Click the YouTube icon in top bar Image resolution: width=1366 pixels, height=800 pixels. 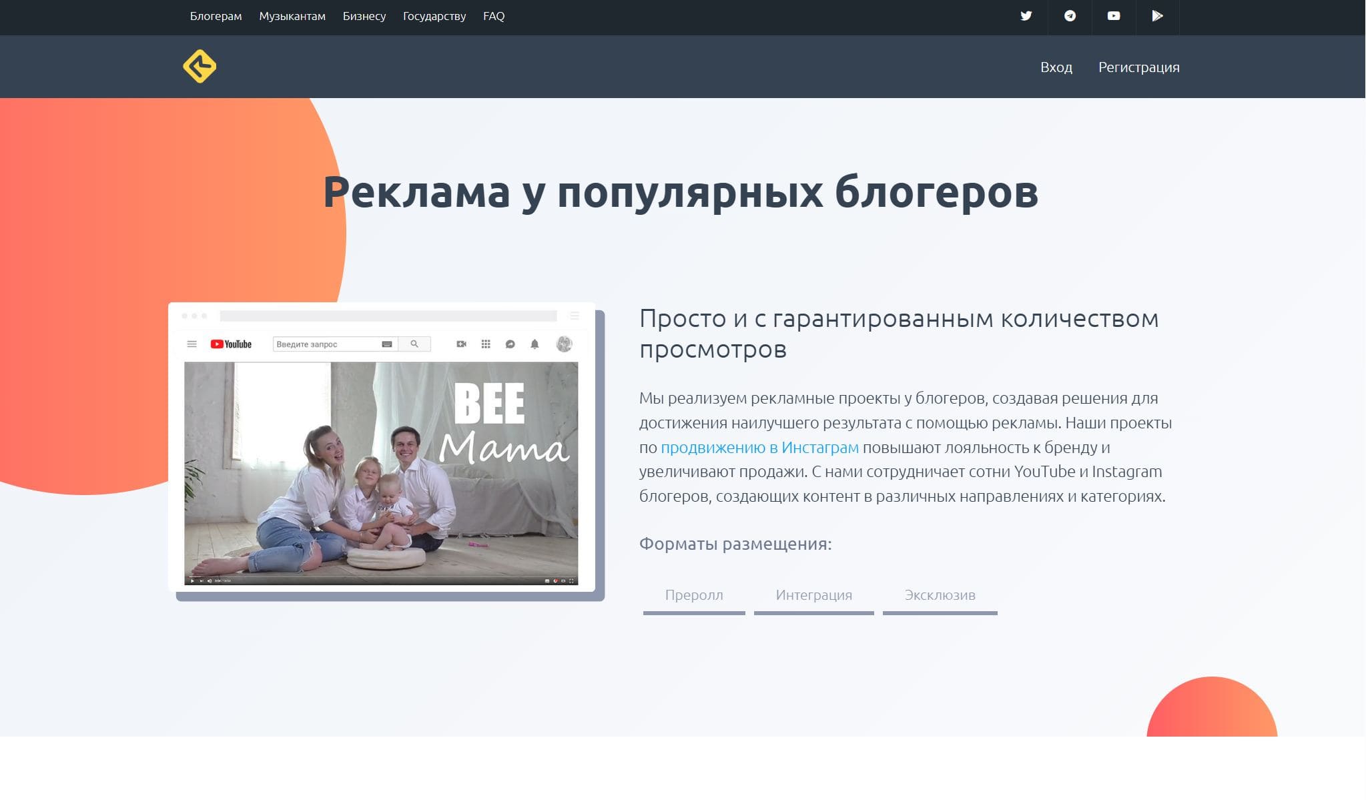click(x=1113, y=16)
